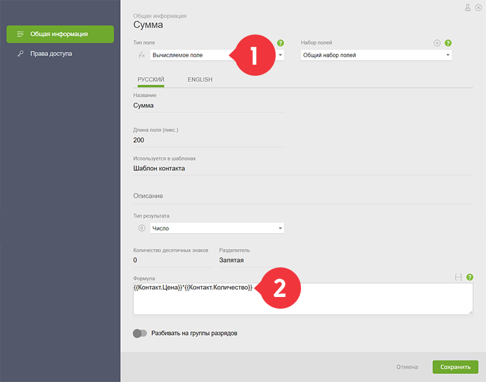Image resolution: width=486 pixels, height=382 pixels.
Task: Edit the Длина поля value 200
Action: (208, 140)
